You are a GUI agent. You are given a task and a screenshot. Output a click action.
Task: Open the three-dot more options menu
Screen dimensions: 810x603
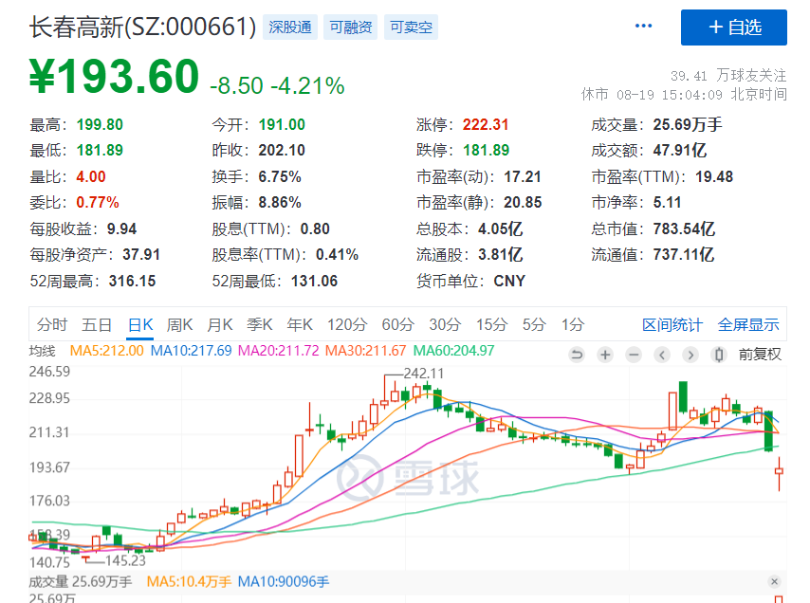(643, 26)
